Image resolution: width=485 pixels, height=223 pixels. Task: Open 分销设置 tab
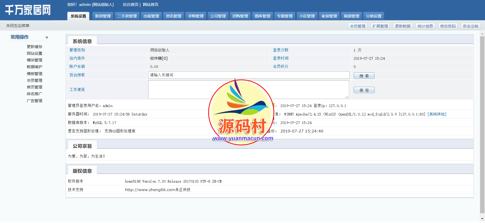(374, 16)
